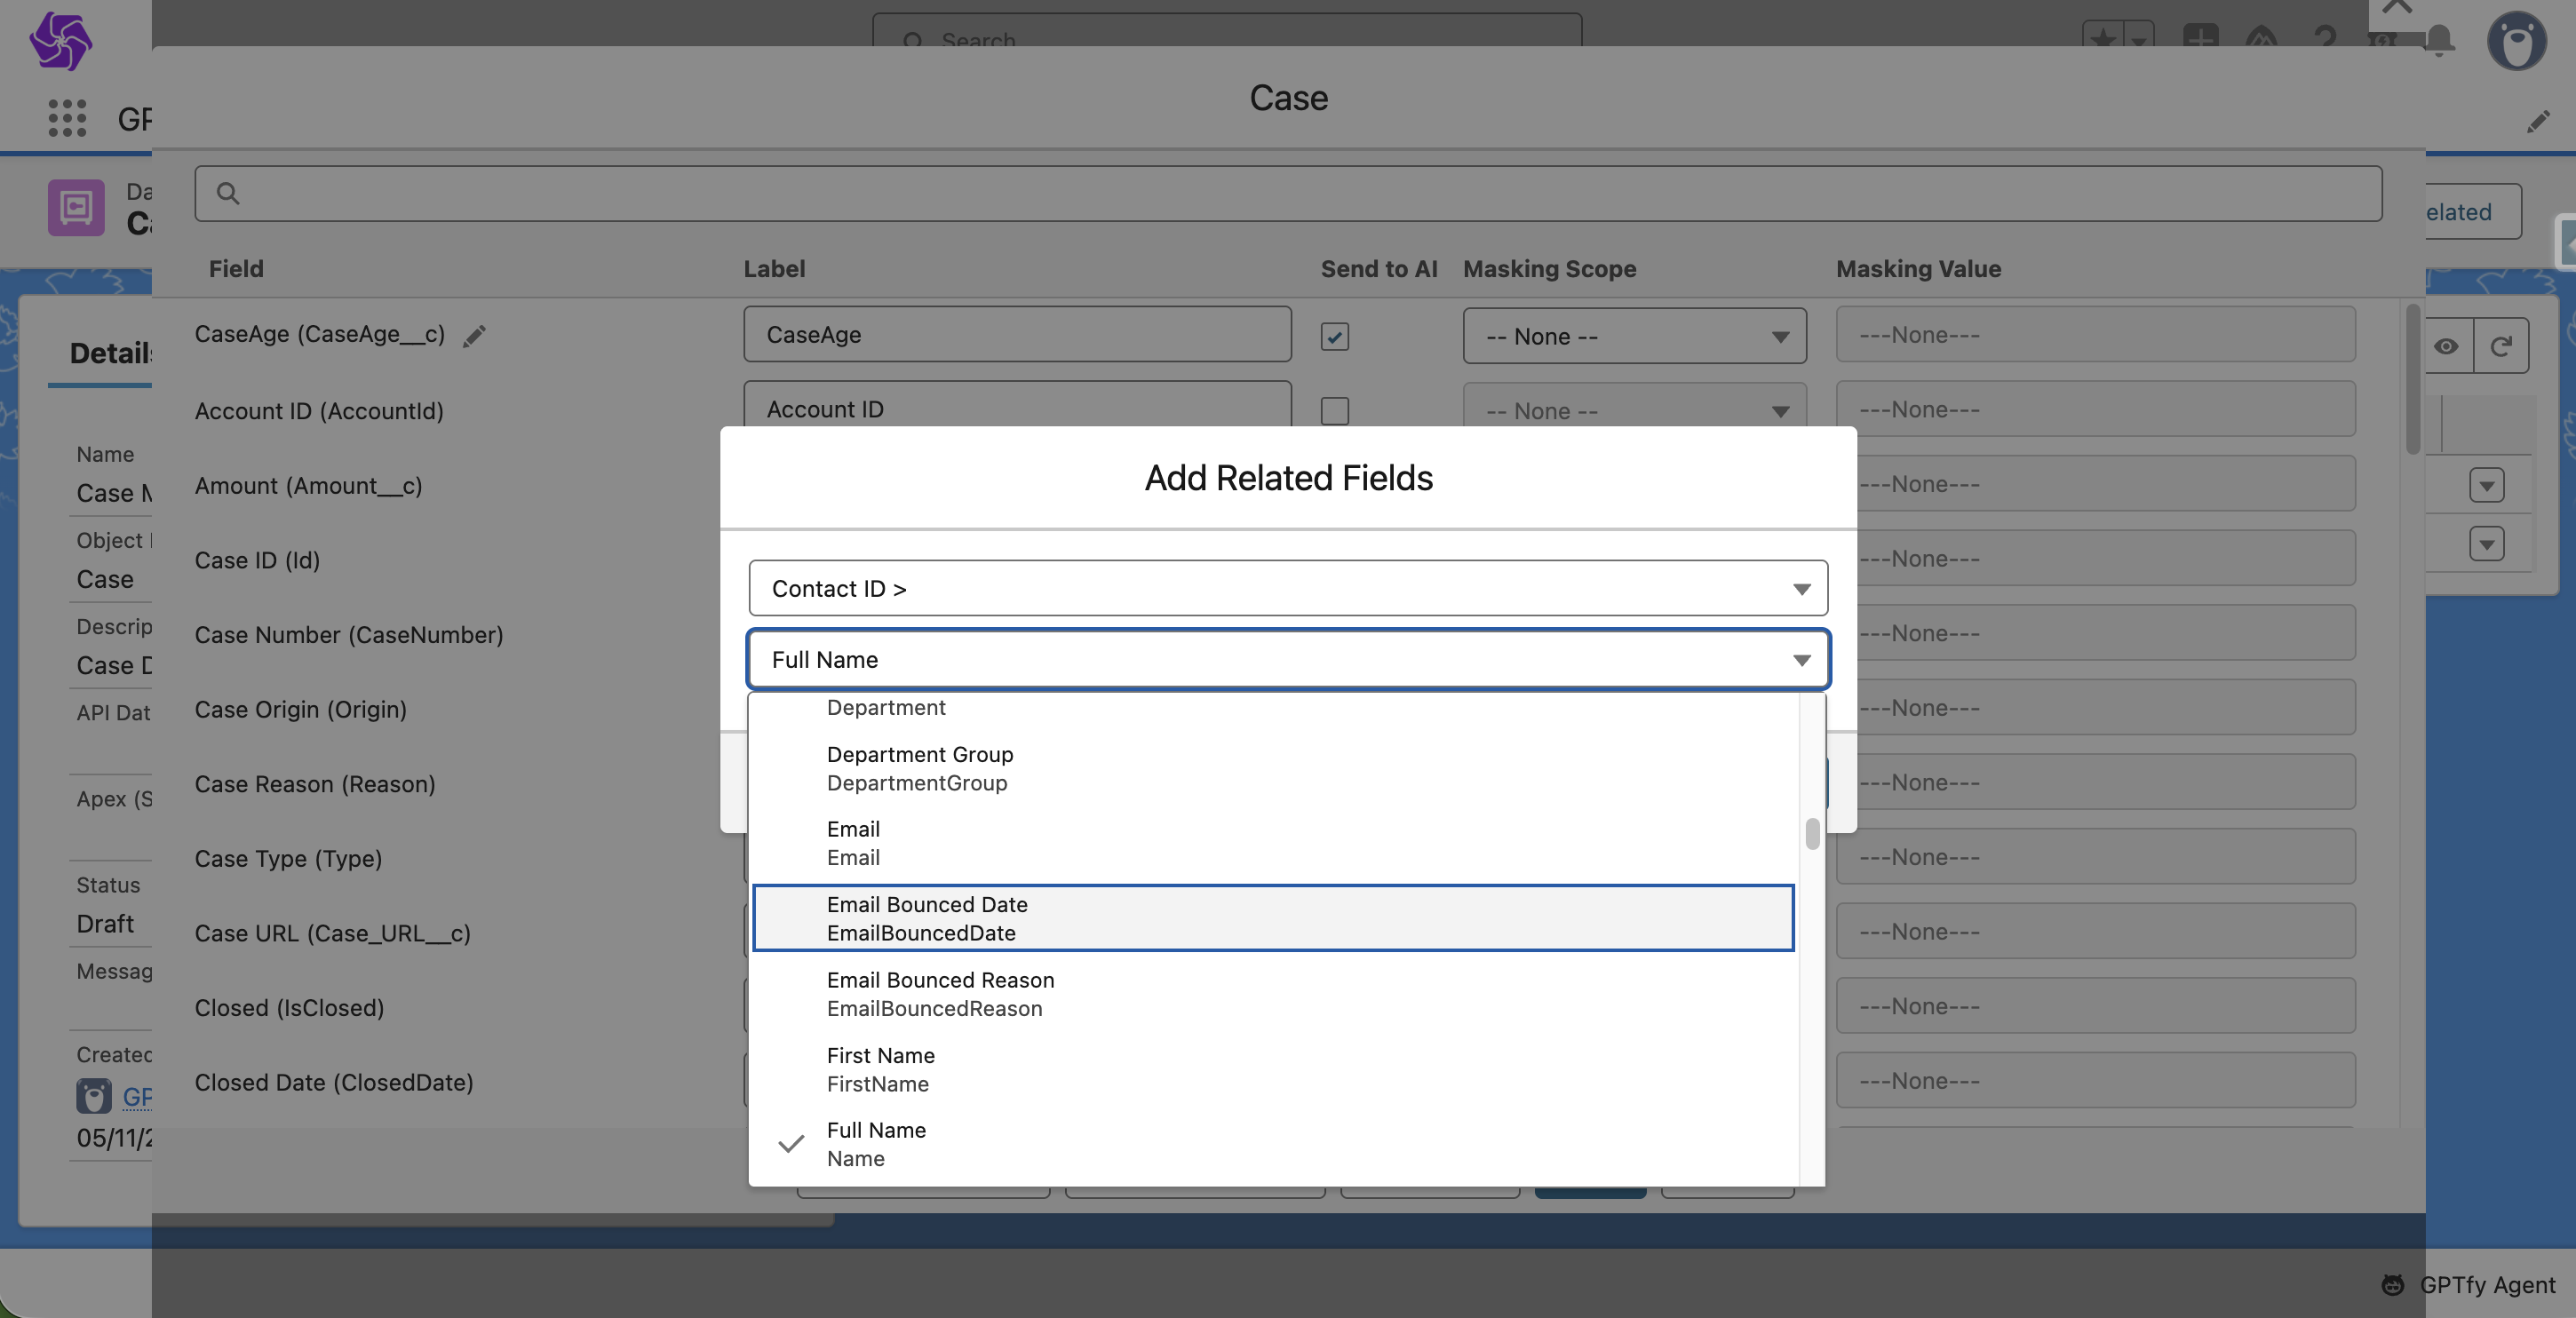Viewport: 2576px width, 1318px height.
Task: Uncheck Send to AI for CaseAge
Action: [x=1334, y=336]
